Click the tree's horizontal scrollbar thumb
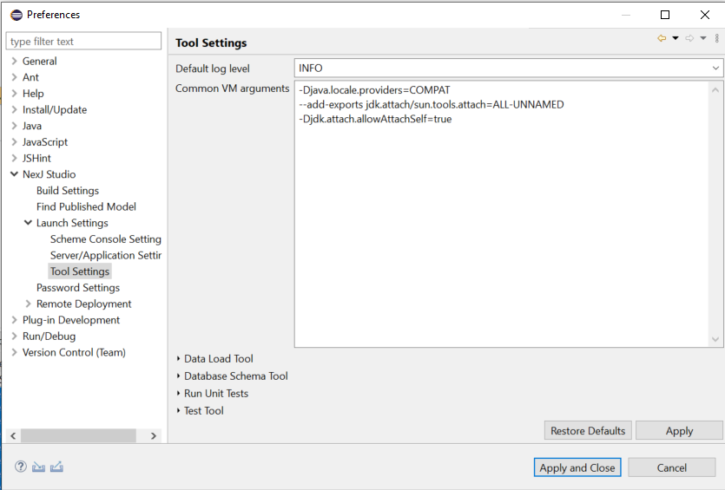Image resolution: width=725 pixels, height=490 pixels. click(78, 435)
